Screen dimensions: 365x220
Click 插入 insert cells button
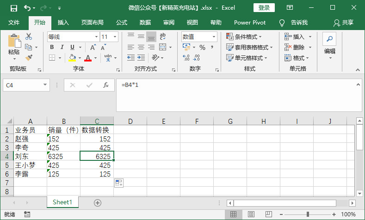[x=295, y=37]
